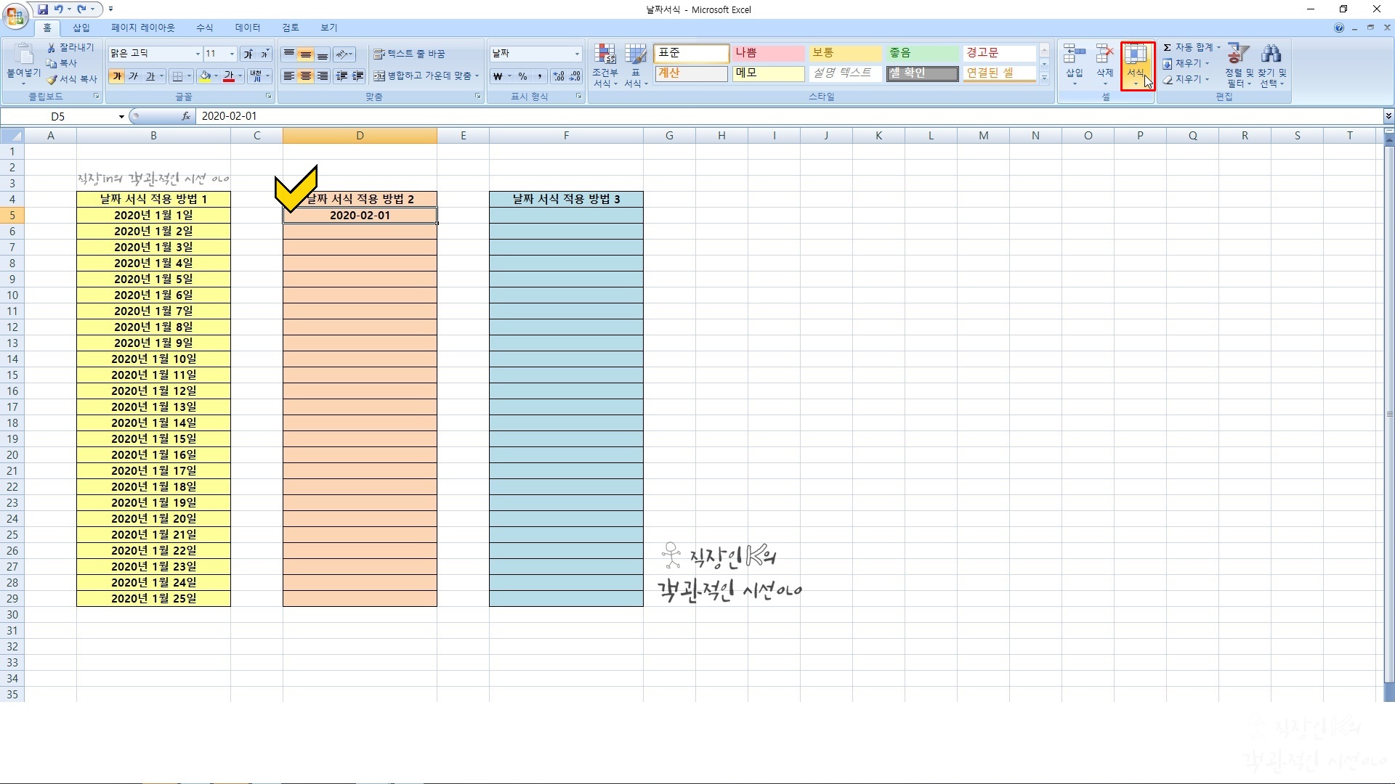1395x784 pixels.
Task: Toggle italic formatting button
Action: pos(133,76)
